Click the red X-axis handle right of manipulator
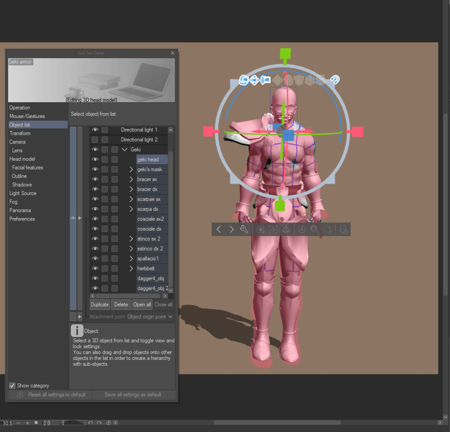The height and width of the screenshot is (432, 450). [358, 132]
